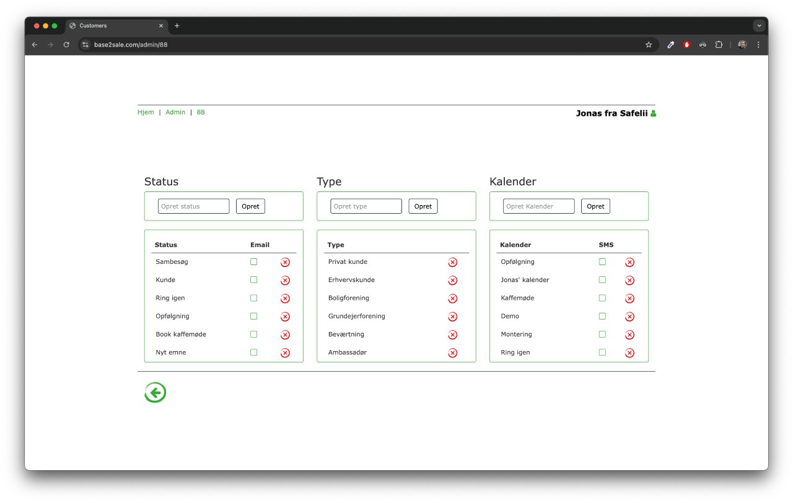Remove the Boligforening type entry
Image resolution: width=793 pixels, height=503 pixels.
[452, 299]
